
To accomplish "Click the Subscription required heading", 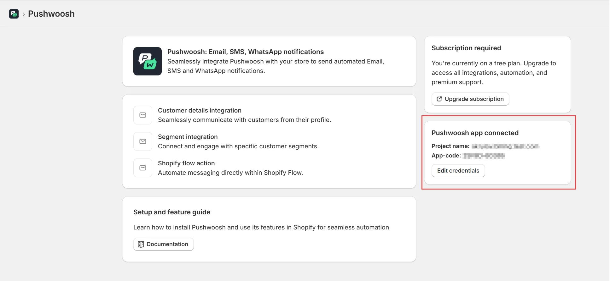I will pos(466,48).
